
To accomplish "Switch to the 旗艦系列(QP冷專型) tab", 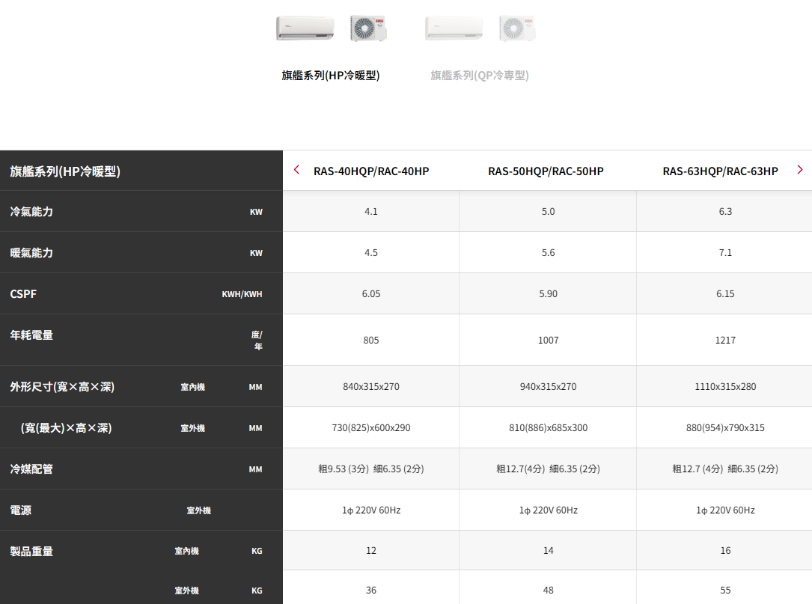I will [x=480, y=76].
